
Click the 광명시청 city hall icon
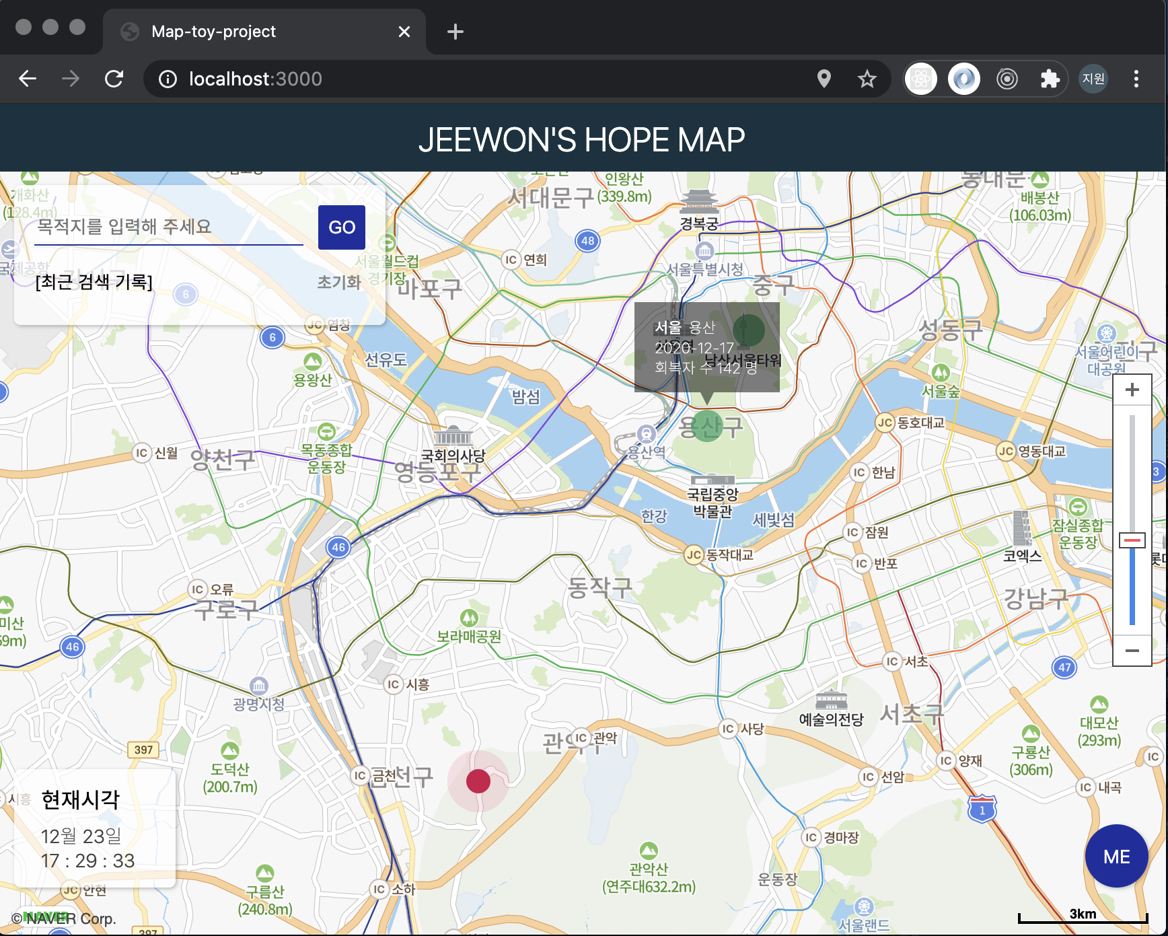click(x=259, y=686)
